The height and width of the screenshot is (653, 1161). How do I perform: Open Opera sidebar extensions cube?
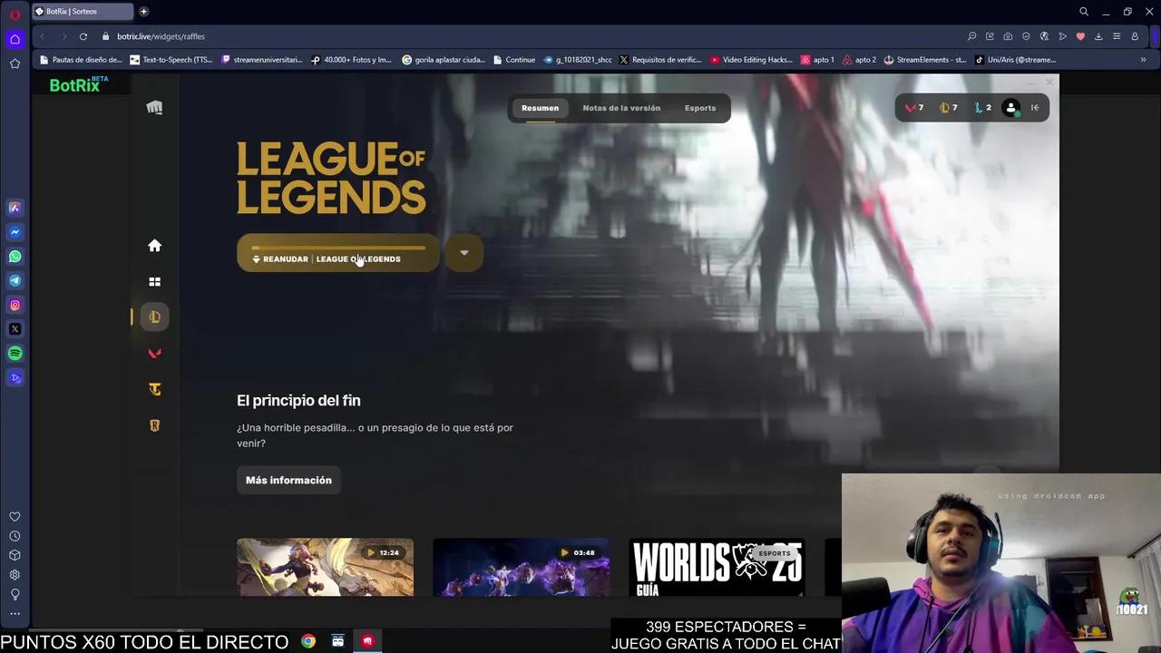click(15, 555)
